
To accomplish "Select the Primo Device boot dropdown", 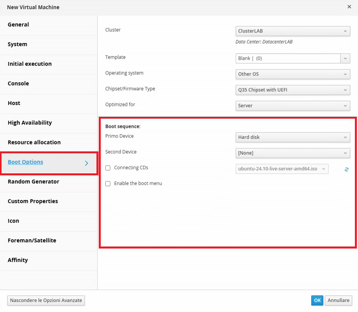I will [293, 137].
